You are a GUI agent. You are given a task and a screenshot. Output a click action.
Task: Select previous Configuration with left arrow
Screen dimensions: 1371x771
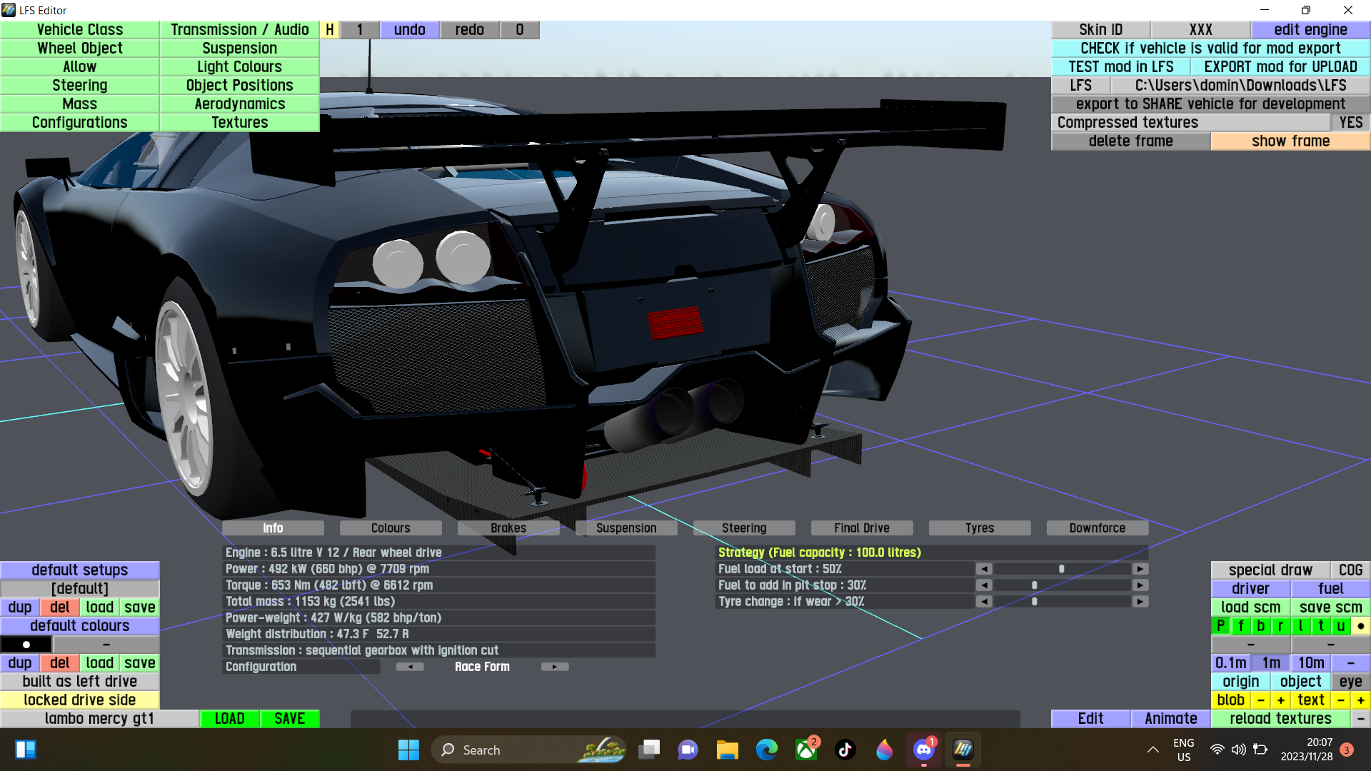tap(410, 667)
